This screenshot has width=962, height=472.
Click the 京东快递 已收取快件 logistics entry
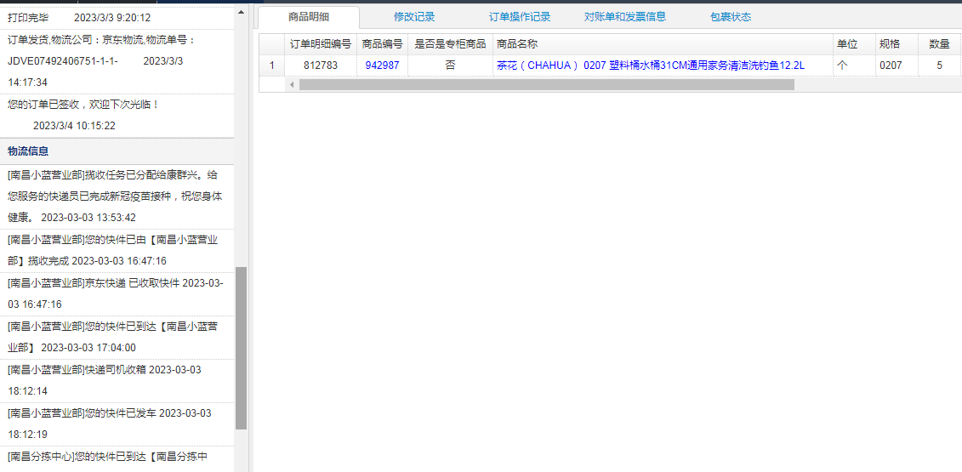coord(117,294)
